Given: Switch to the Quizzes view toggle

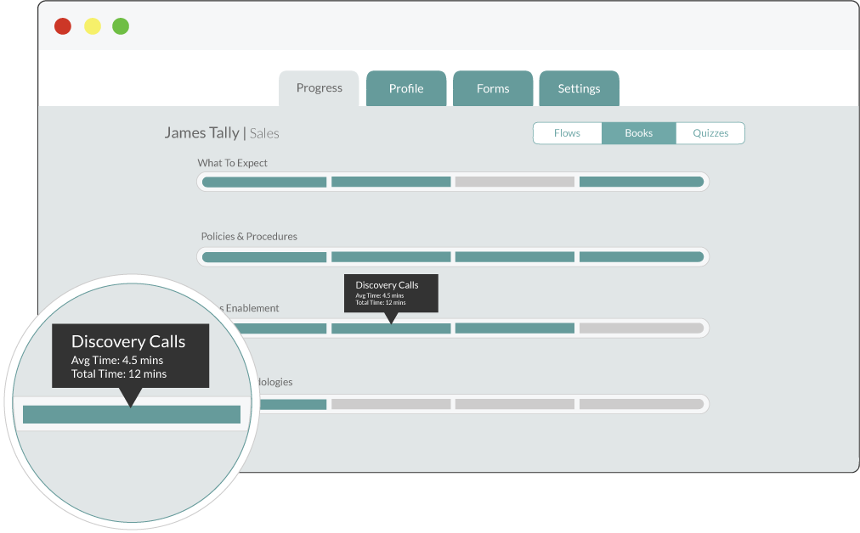Looking at the screenshot, I should 710,133.
